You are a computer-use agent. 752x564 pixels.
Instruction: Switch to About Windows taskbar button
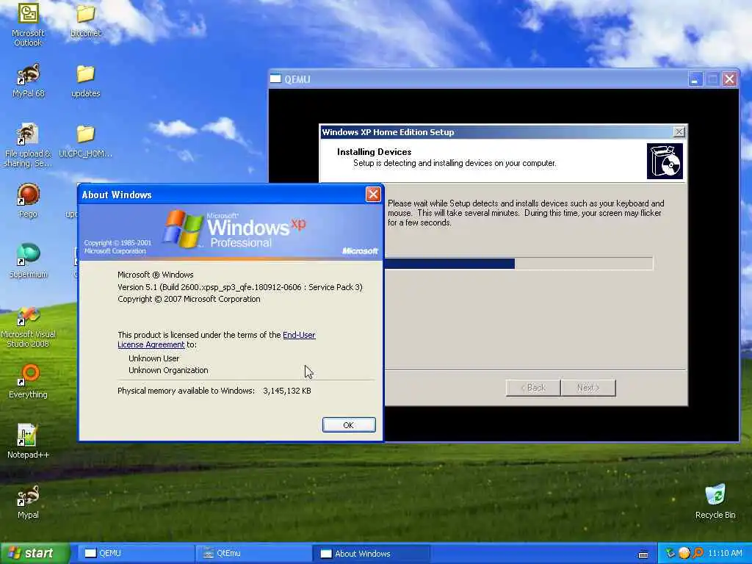(x=371, y=554)
